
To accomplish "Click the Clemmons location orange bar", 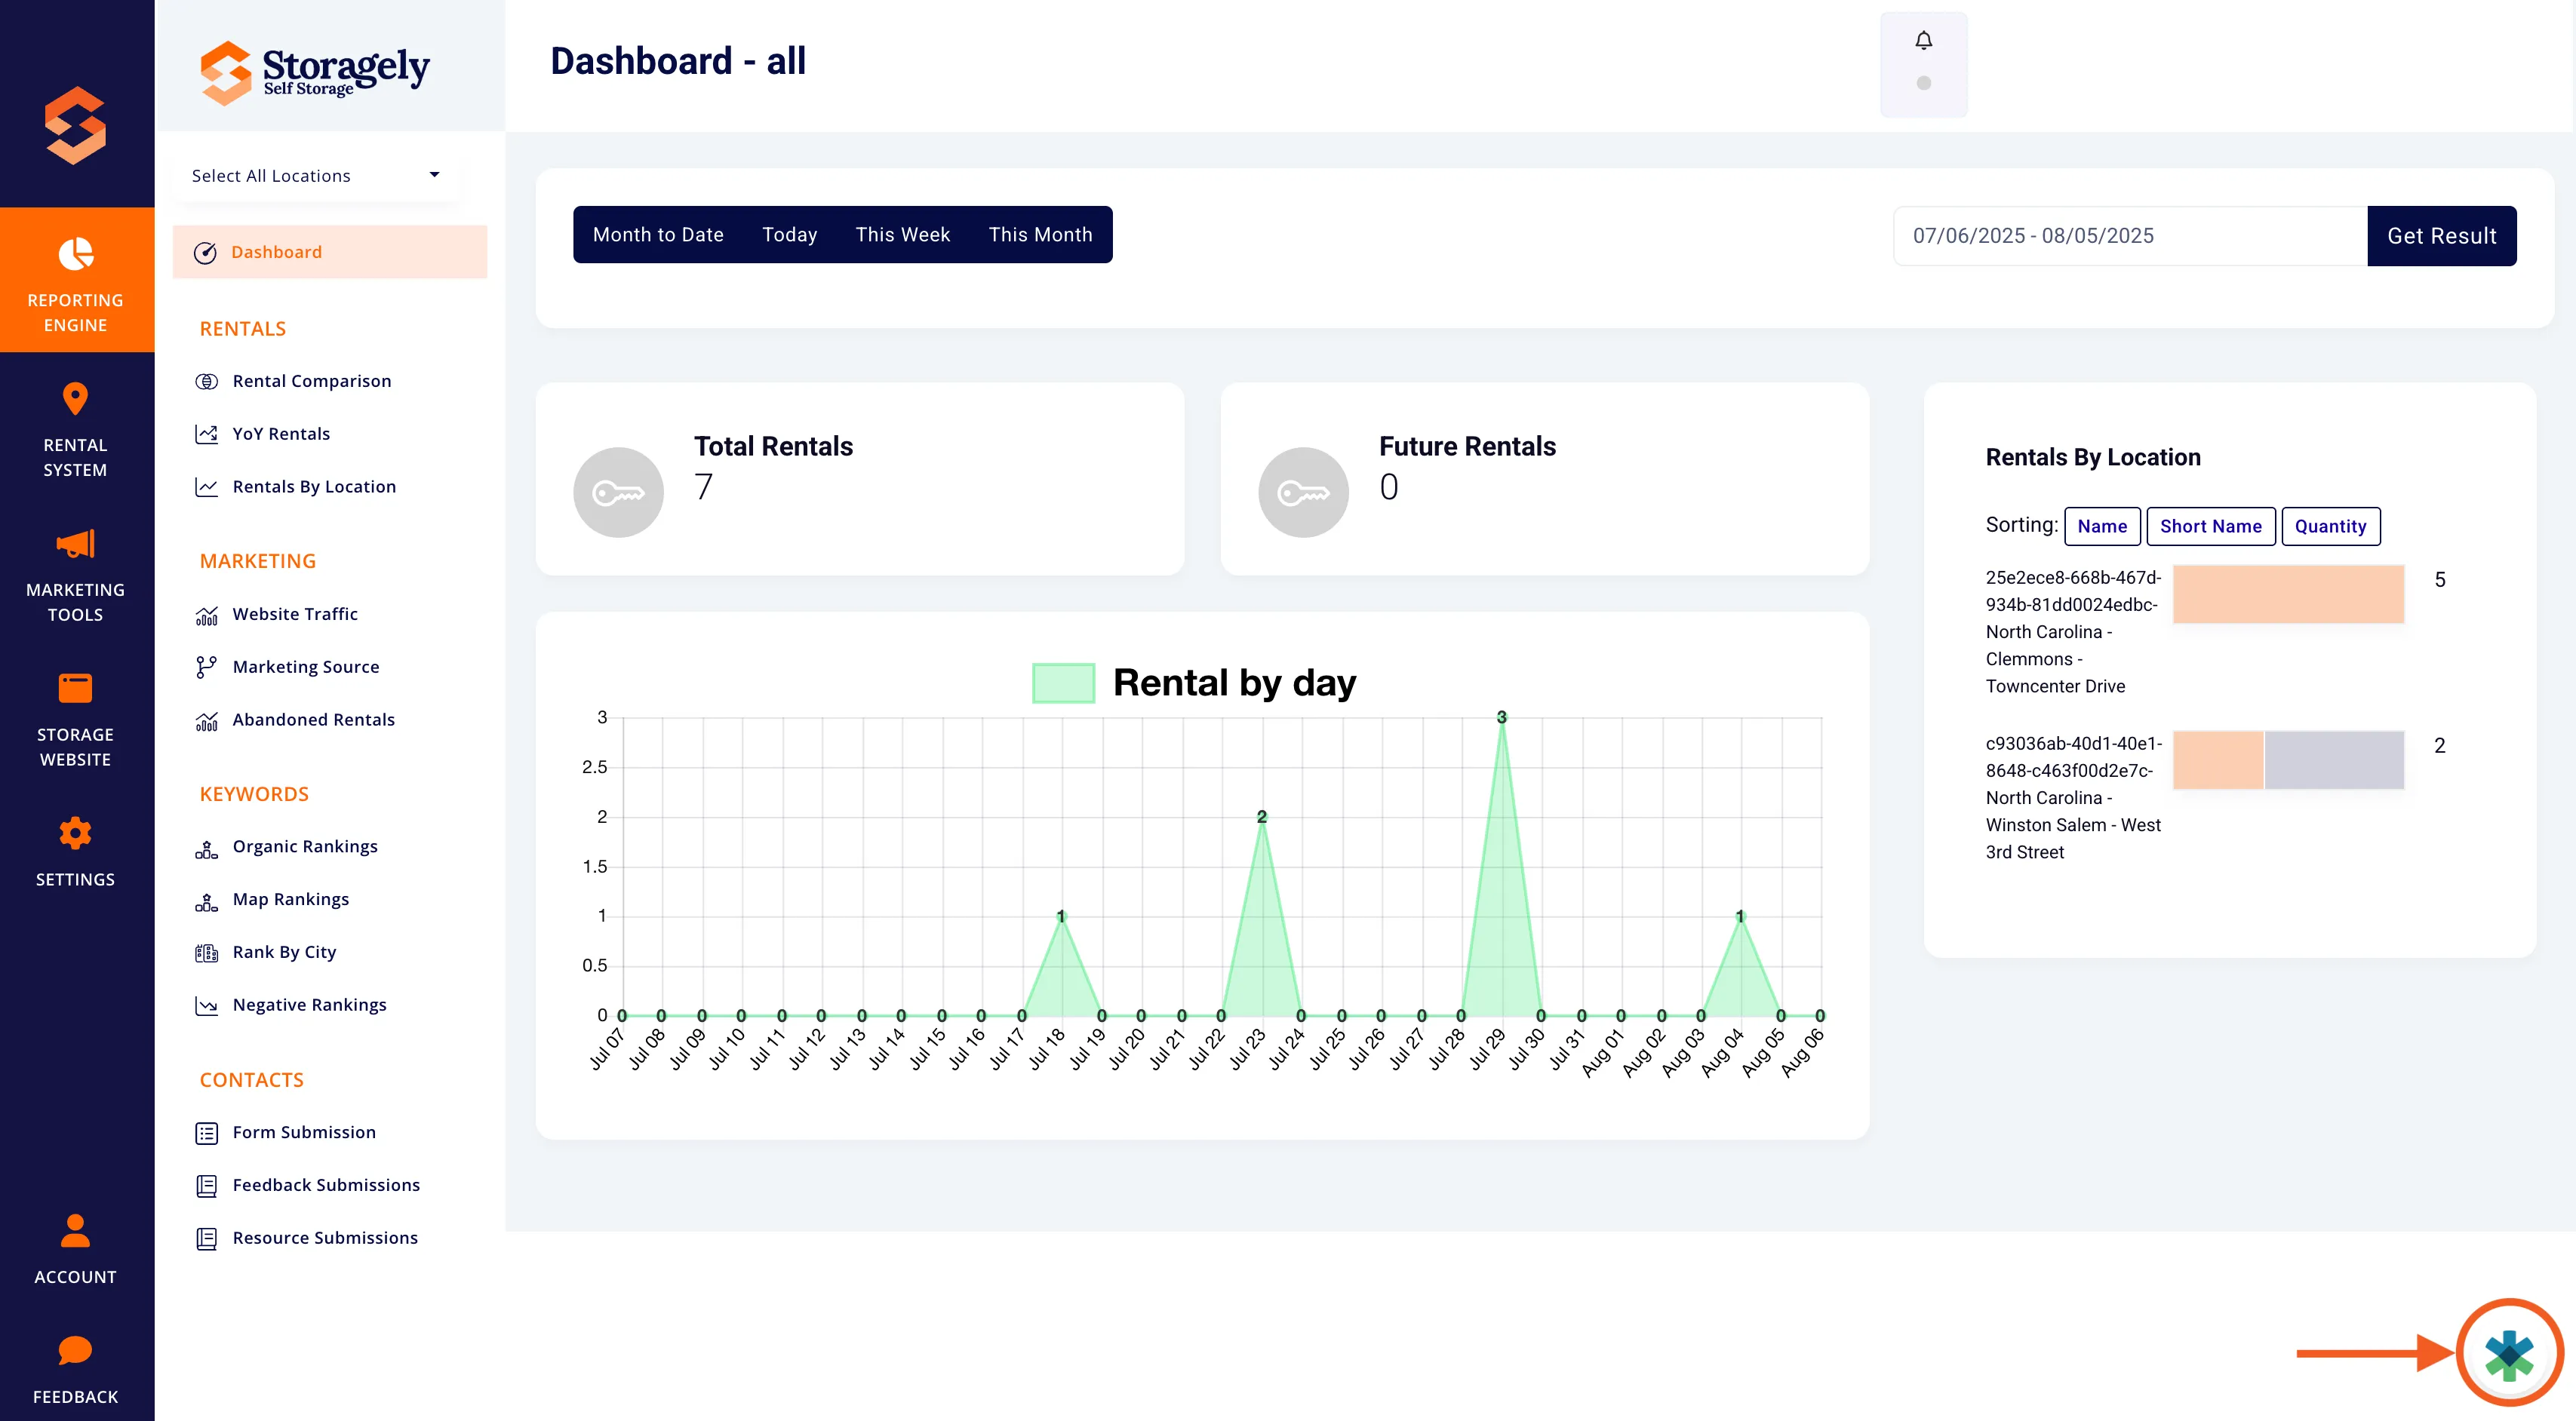I will point(2288,594).
